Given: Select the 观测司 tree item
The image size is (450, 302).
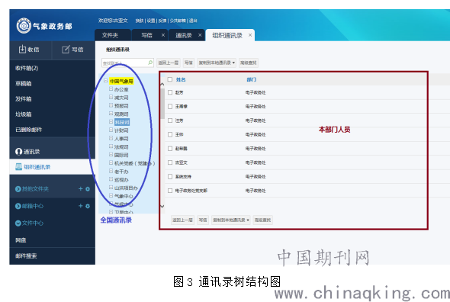Looking at the screenshot, I should 121,114.
